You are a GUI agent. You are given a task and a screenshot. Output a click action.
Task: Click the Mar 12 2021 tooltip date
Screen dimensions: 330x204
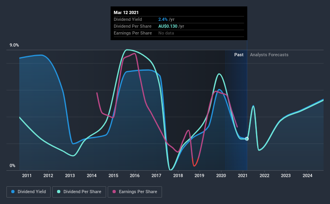(x=126, y=12)
